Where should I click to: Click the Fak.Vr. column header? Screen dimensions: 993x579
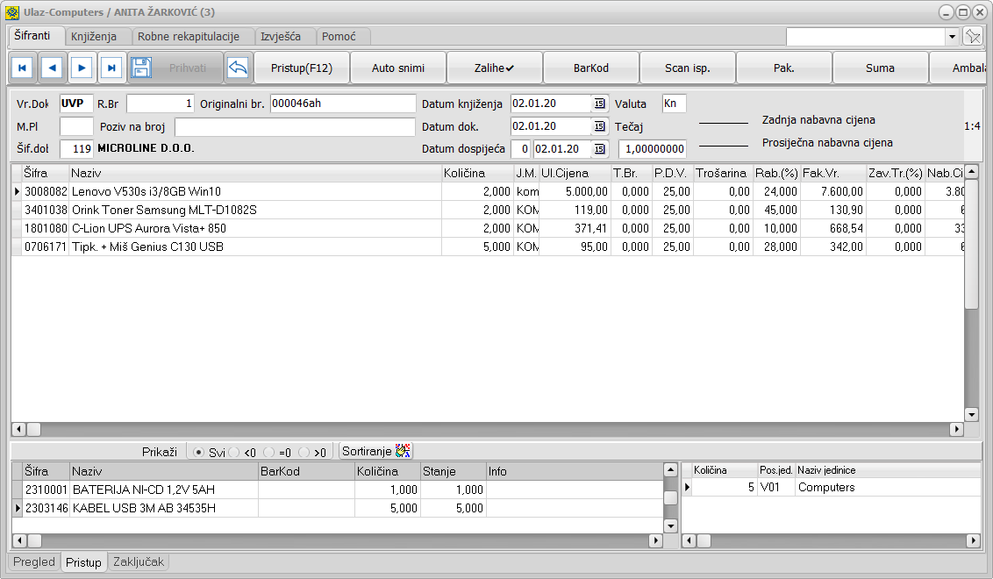(833, 173)
